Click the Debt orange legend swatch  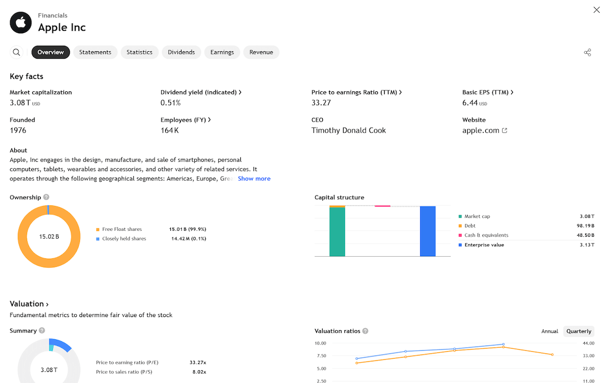460,226
